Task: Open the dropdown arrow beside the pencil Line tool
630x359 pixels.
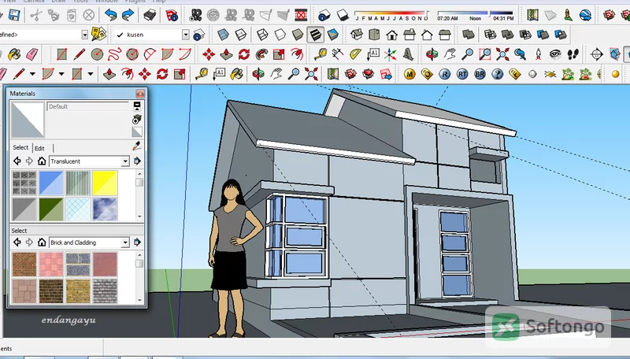Action: [32, 74]
